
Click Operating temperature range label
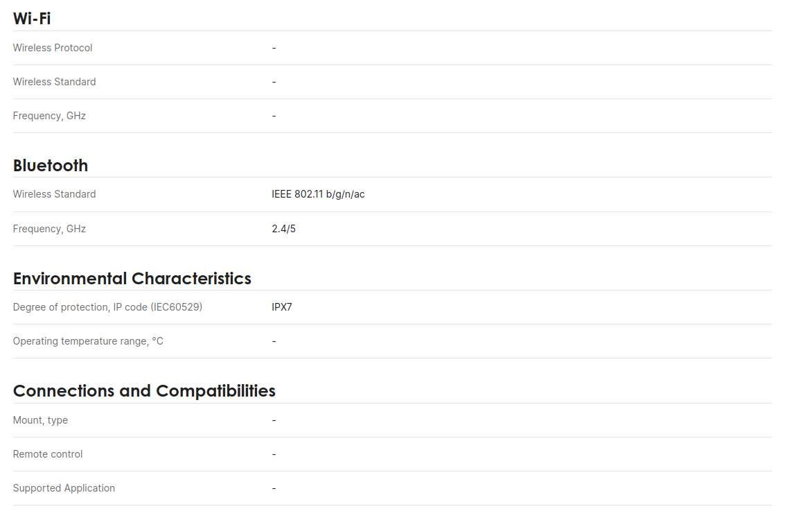tap(88, 341)
